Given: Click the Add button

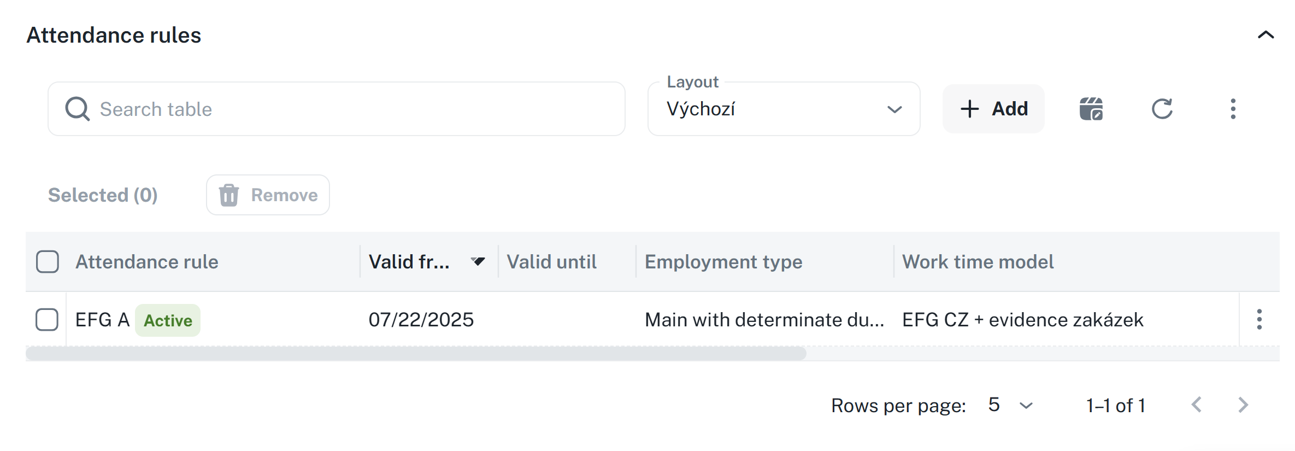Looking at the screenshot, I should tap(993, 109).
